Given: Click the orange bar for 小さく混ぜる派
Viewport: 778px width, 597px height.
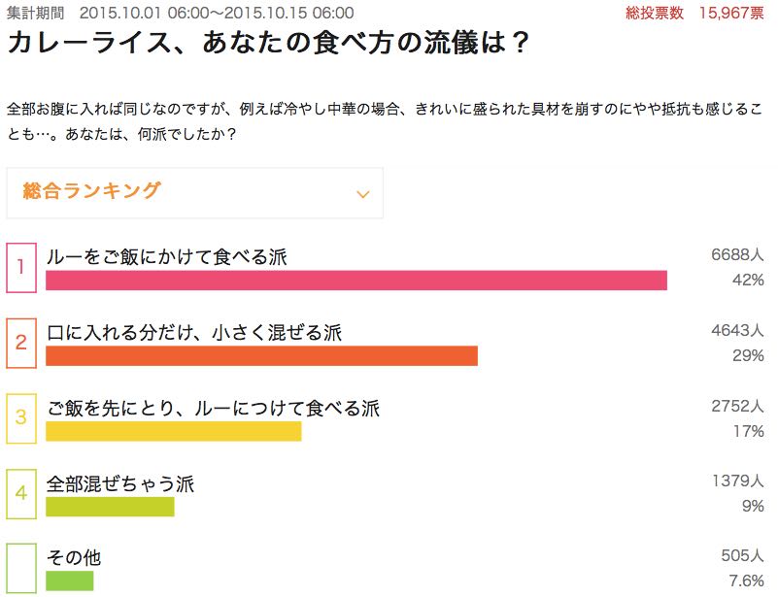Looking at the screenshot, I should click(262, 356).
